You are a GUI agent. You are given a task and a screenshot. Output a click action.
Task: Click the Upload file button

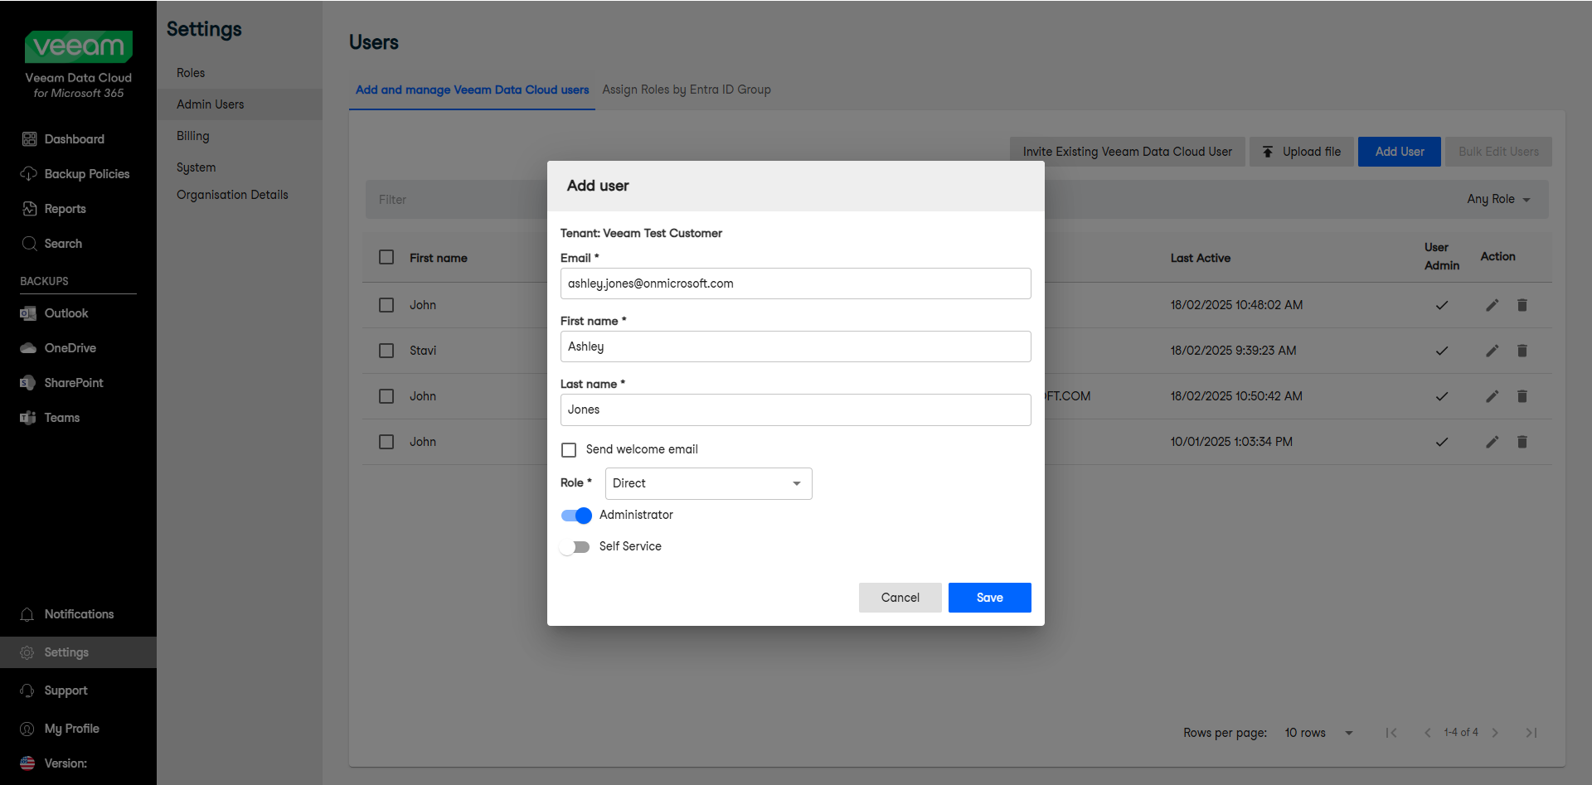tap(1302, 152)
